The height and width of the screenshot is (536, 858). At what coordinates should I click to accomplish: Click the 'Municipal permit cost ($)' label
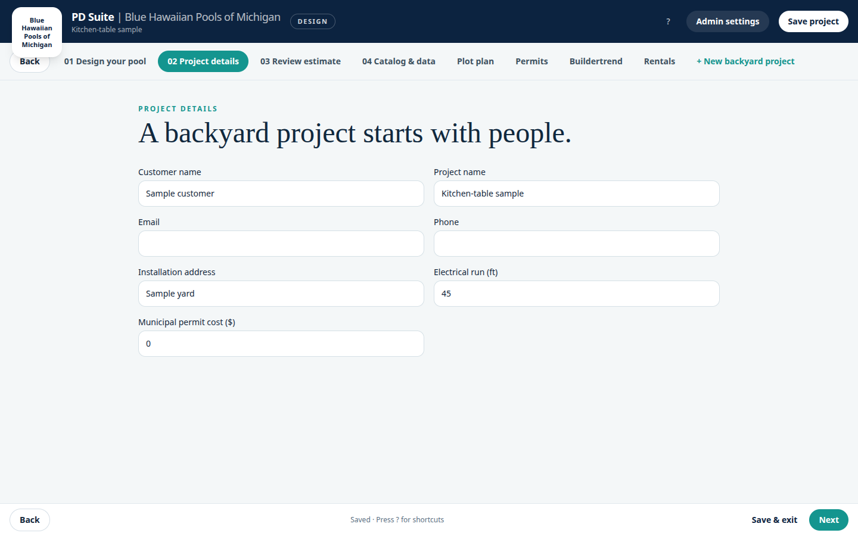point(186,322)
